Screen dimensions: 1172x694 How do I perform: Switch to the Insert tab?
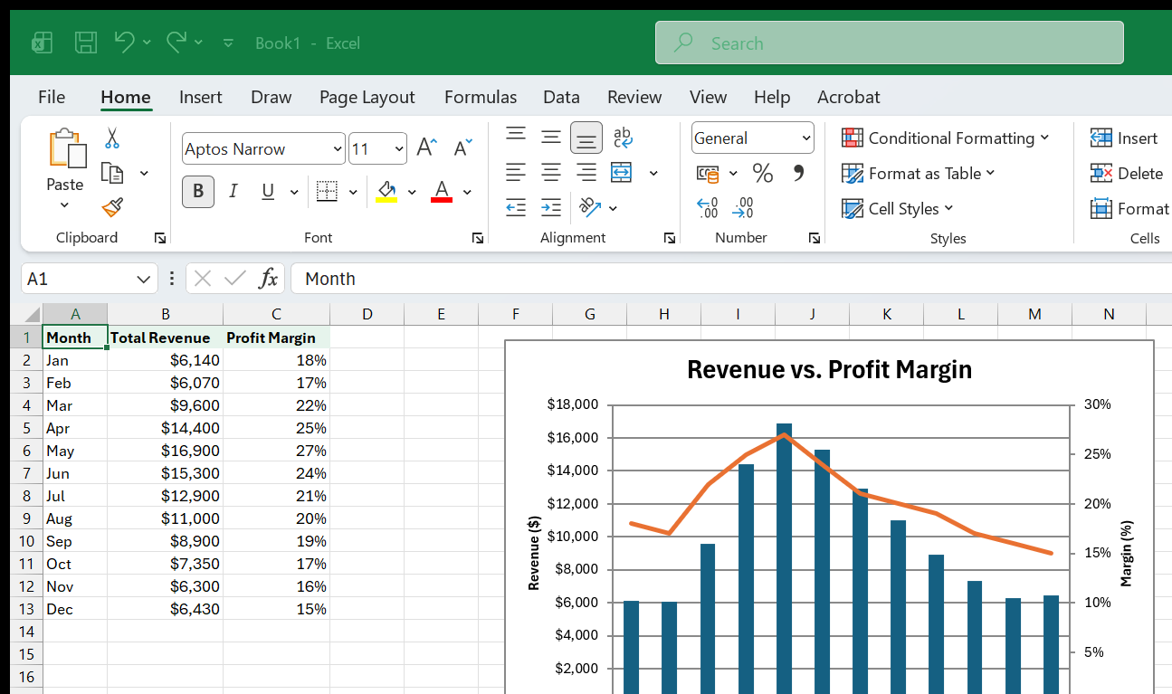tap(201, 97)
